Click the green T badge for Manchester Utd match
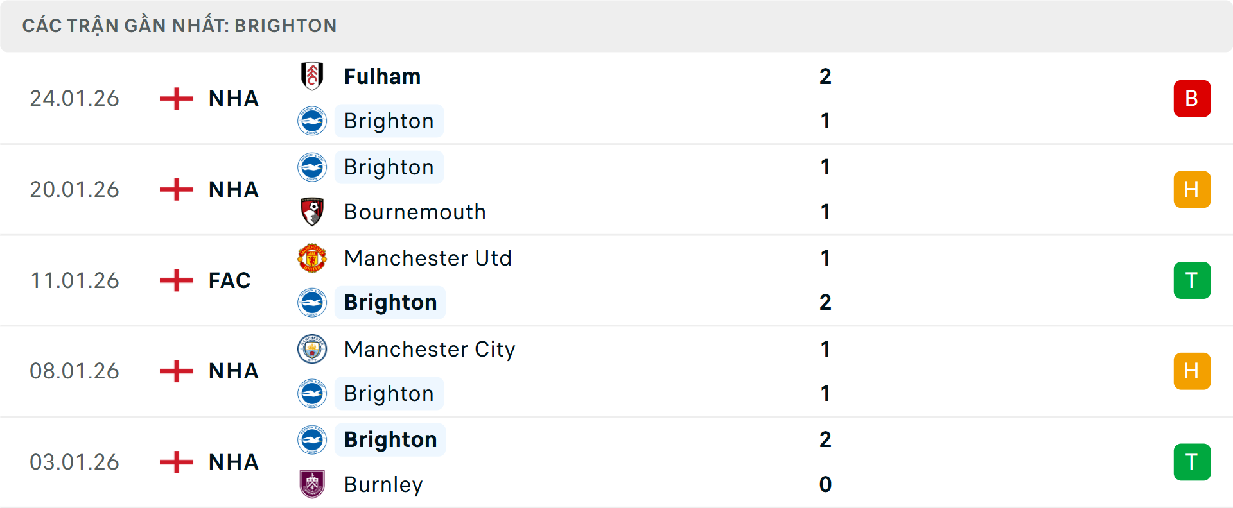This screenshot has width=1233, height=508. click(x=1192, y=280)
